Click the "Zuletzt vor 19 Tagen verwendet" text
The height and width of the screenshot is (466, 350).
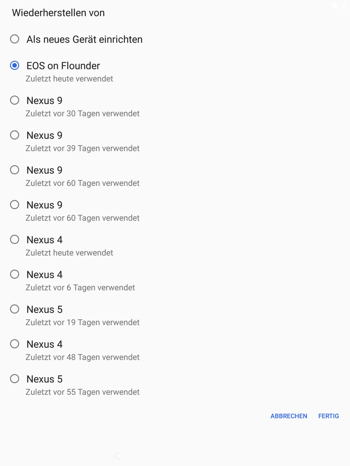[x=83, y=322]
